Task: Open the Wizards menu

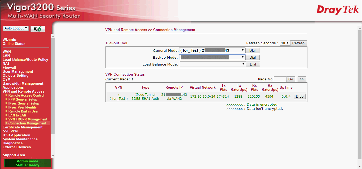Action: [9, 40]
